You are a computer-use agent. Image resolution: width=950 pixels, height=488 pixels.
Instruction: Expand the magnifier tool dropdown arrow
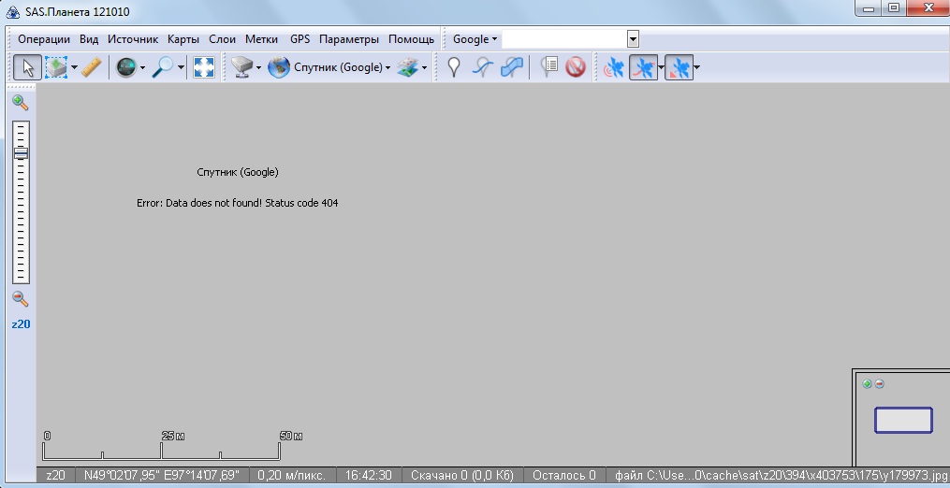[181, 67]
